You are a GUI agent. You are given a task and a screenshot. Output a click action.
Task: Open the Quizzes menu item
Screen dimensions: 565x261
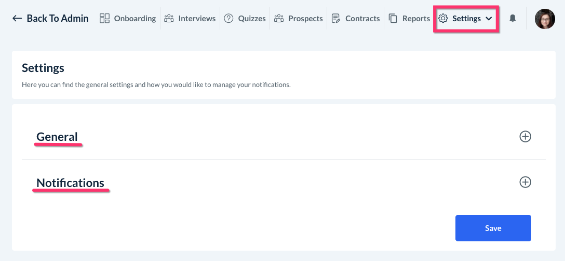coord(252,19)
